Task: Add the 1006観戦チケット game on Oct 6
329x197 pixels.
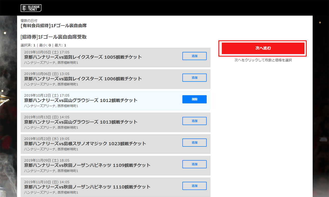Action: coord(195,78)
